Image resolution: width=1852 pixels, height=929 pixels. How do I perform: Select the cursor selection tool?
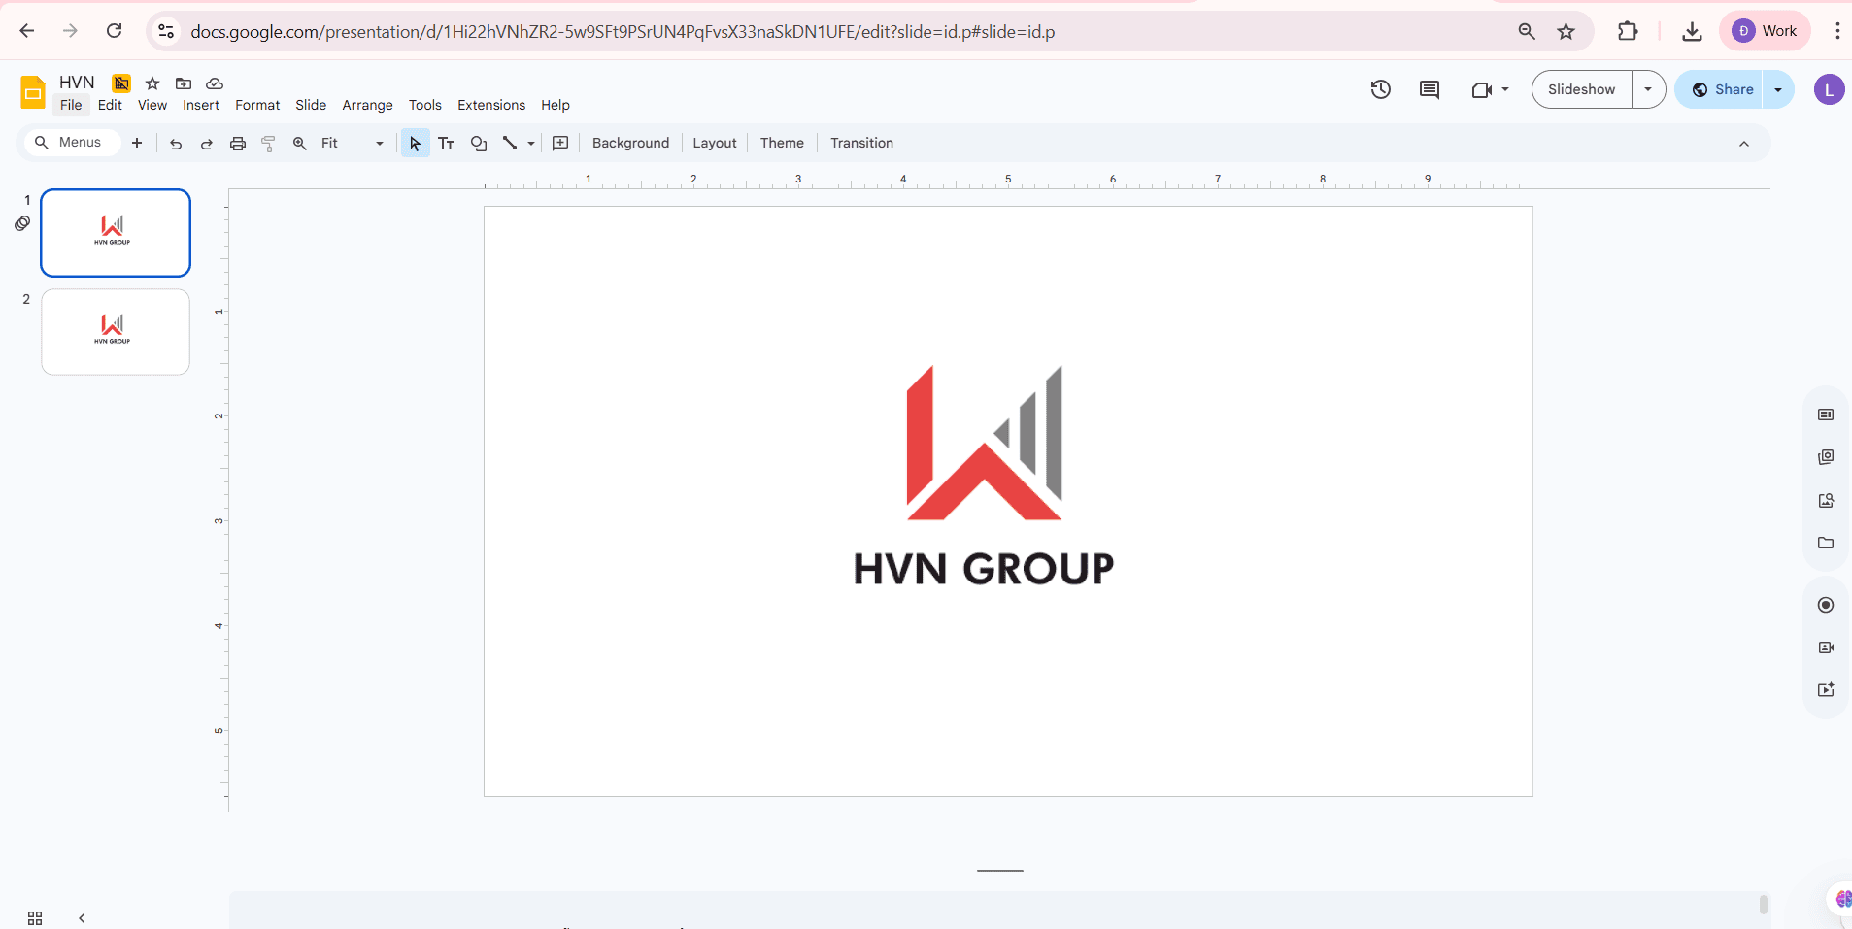coord(415,143)
